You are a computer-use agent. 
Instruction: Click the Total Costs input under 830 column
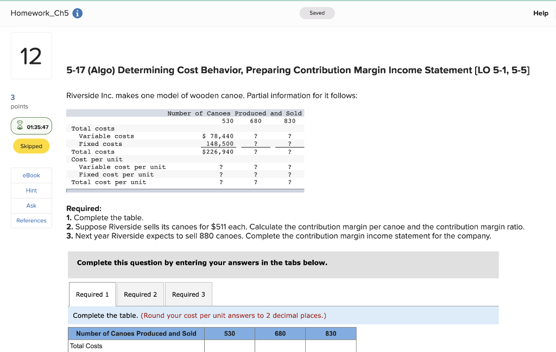(x=331, y=346)
